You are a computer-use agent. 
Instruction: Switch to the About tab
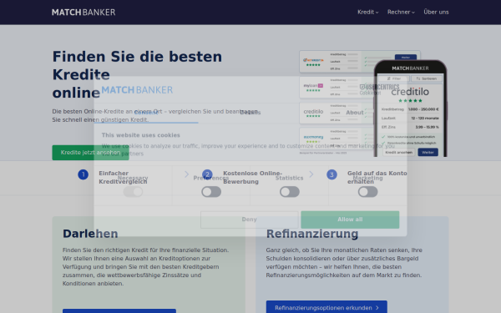(355, 113)
